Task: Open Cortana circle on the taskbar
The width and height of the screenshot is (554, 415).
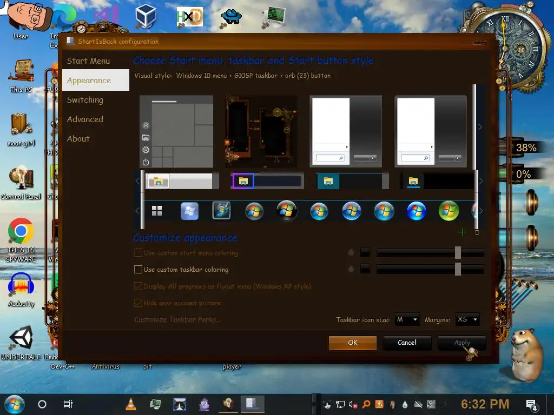Action: [x=42, y=404]
